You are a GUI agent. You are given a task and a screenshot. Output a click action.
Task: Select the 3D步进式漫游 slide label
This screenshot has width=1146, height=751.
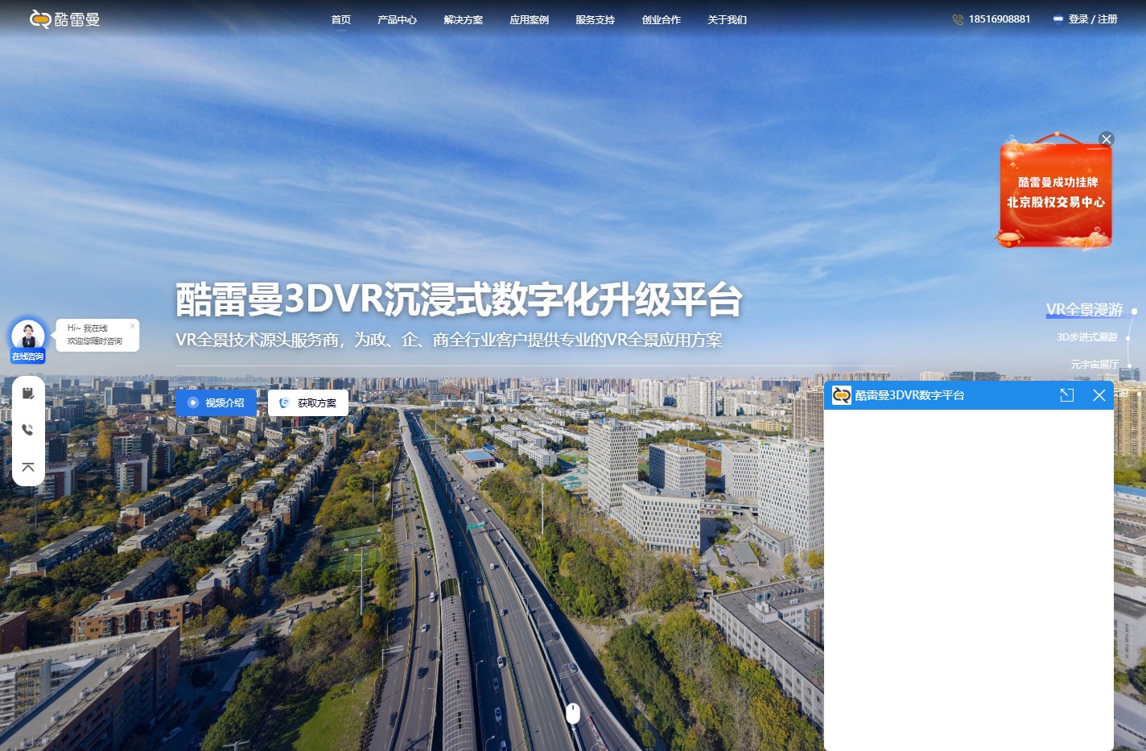coord(1087,337)
